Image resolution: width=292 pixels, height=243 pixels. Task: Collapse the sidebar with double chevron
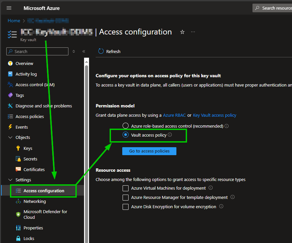(84, 51)
